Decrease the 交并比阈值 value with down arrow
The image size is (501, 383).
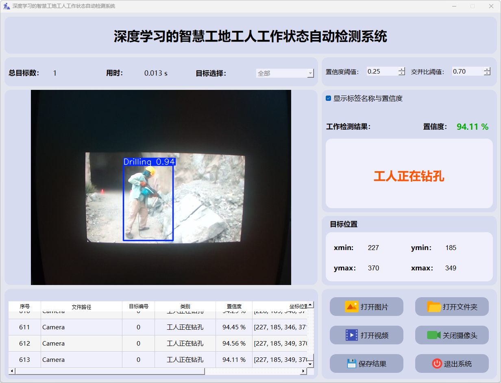tap(487, 74)
